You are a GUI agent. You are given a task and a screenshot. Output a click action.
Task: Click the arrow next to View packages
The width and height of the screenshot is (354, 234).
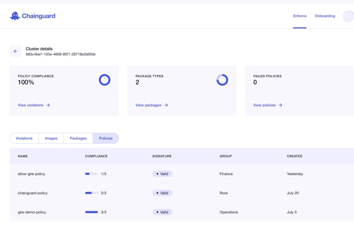[166, 105]
